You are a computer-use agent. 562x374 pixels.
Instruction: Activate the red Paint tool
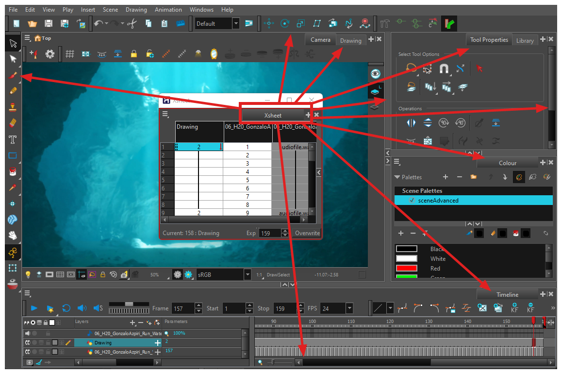[13, 171]
